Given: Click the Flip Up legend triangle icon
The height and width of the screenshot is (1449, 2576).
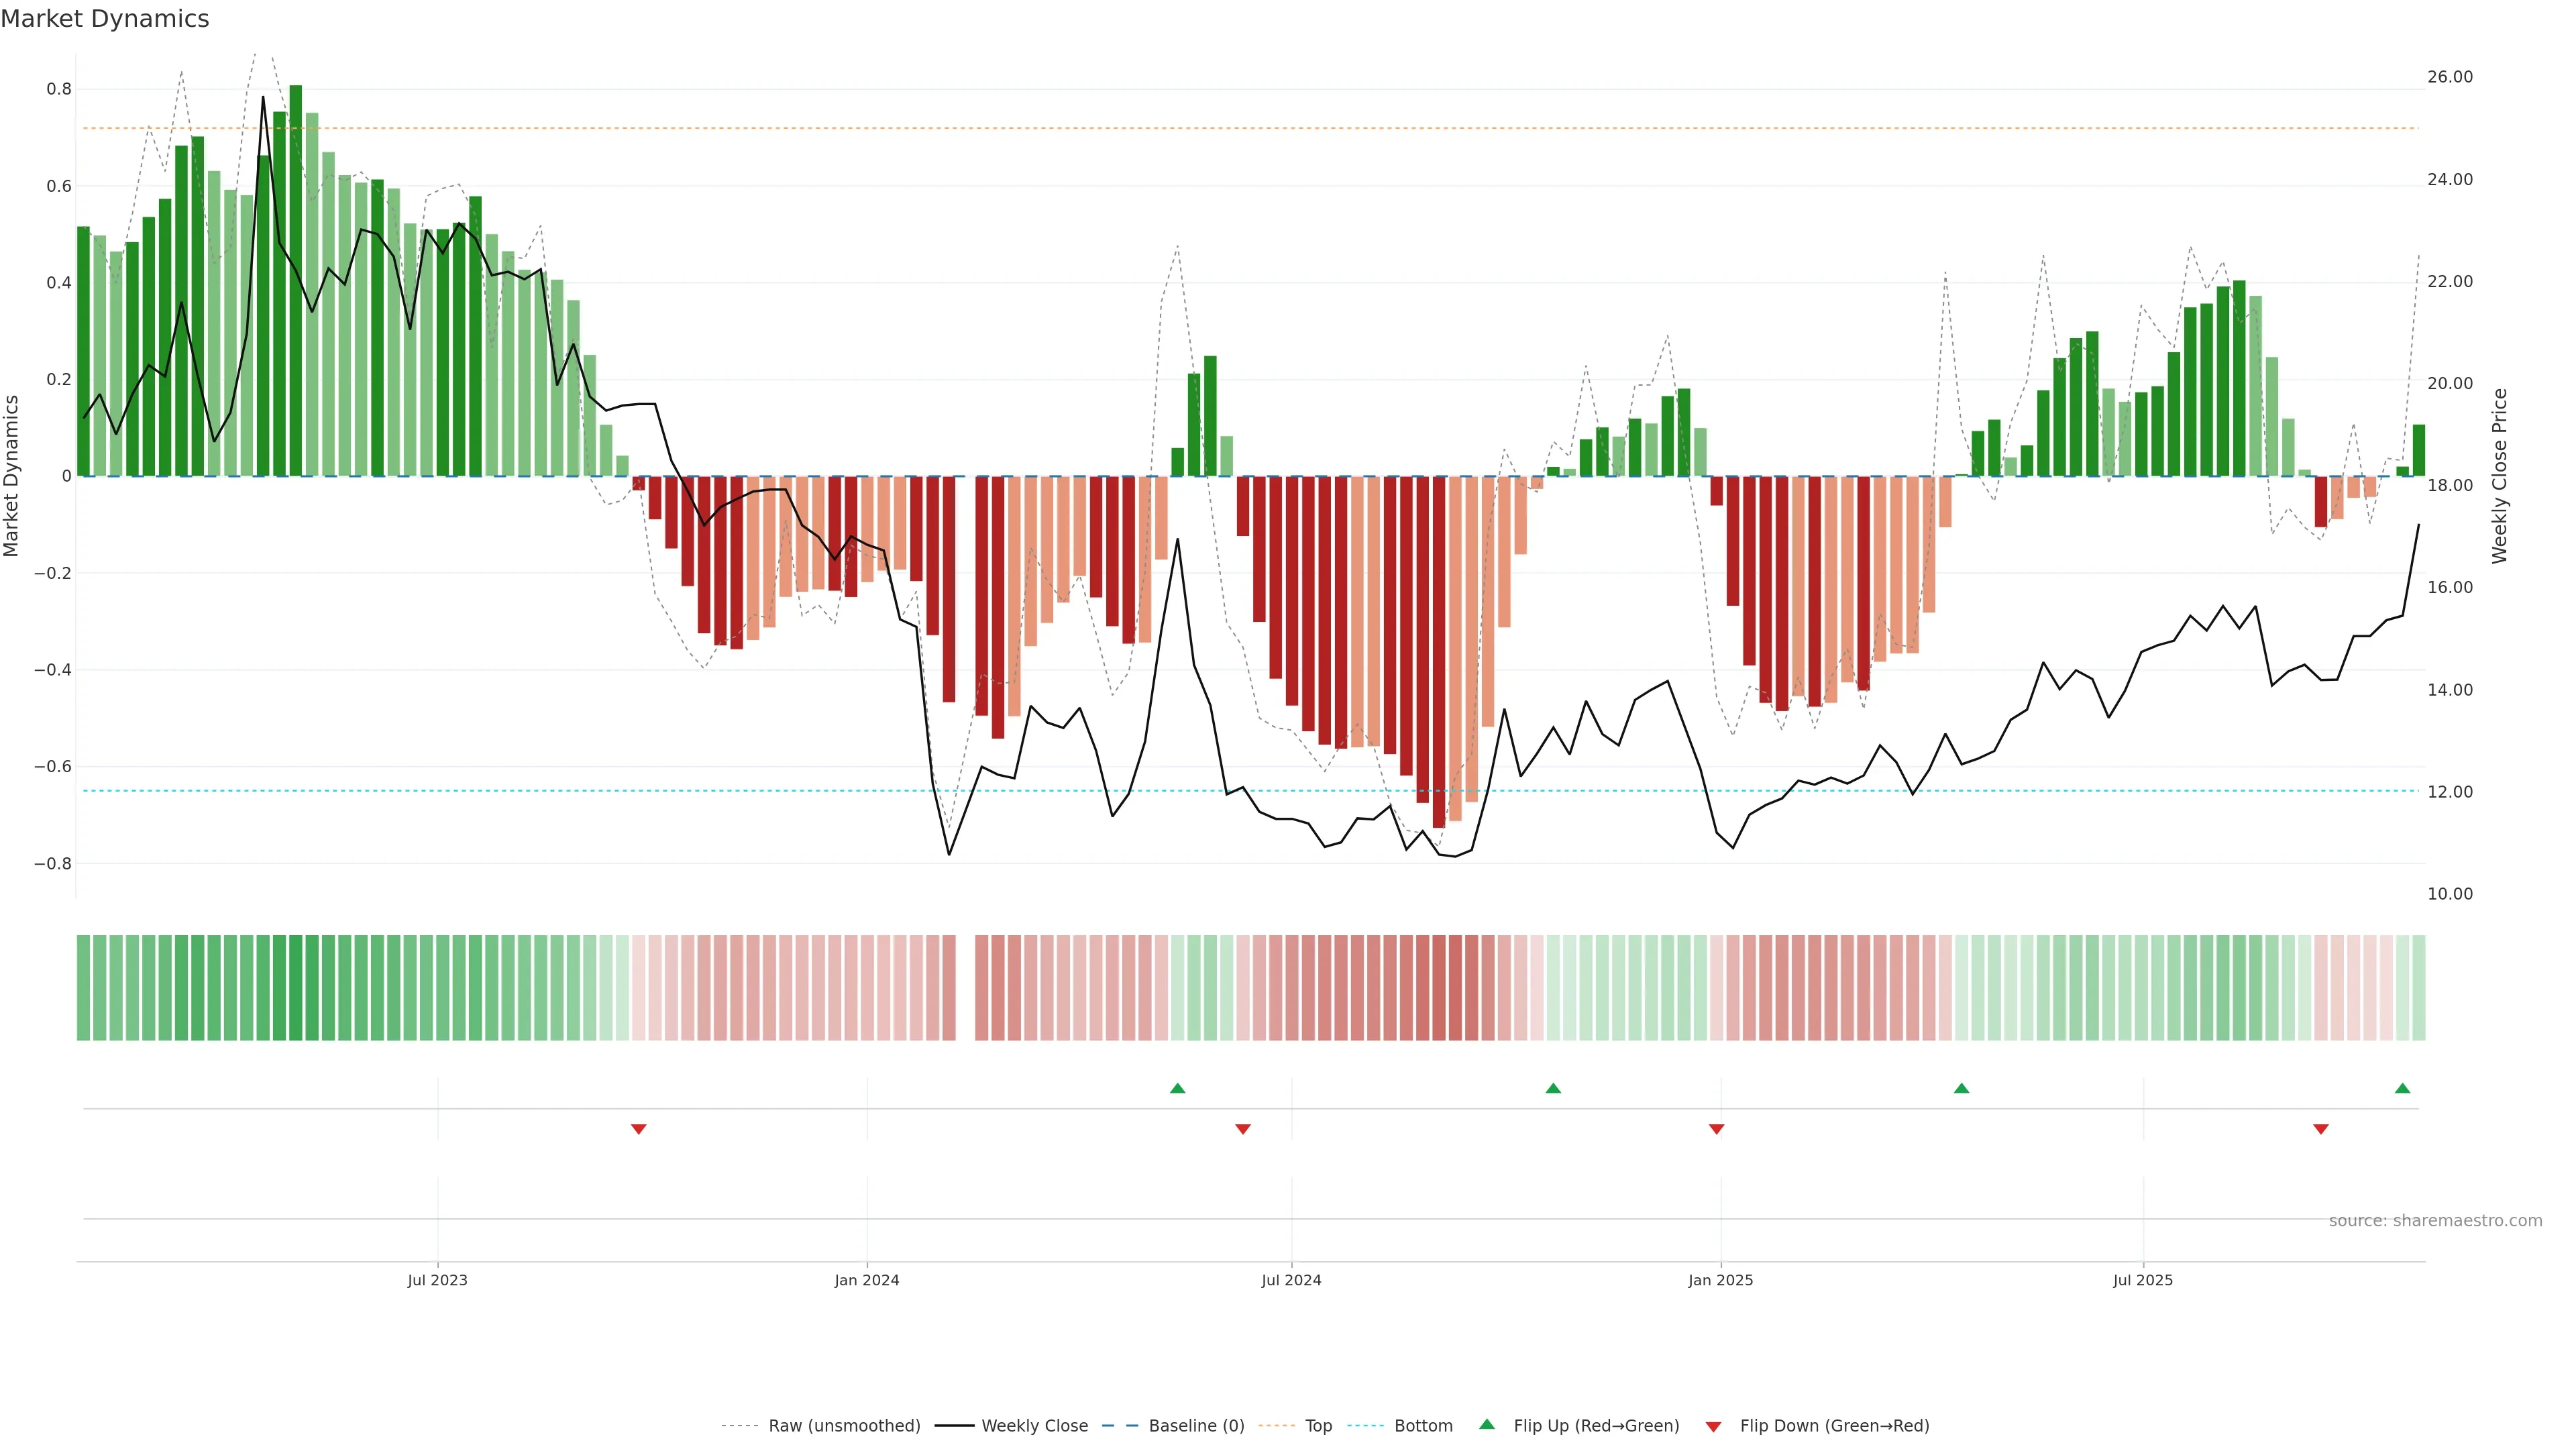Looking at the screenshot, I should click(x=1487, y=1424).
